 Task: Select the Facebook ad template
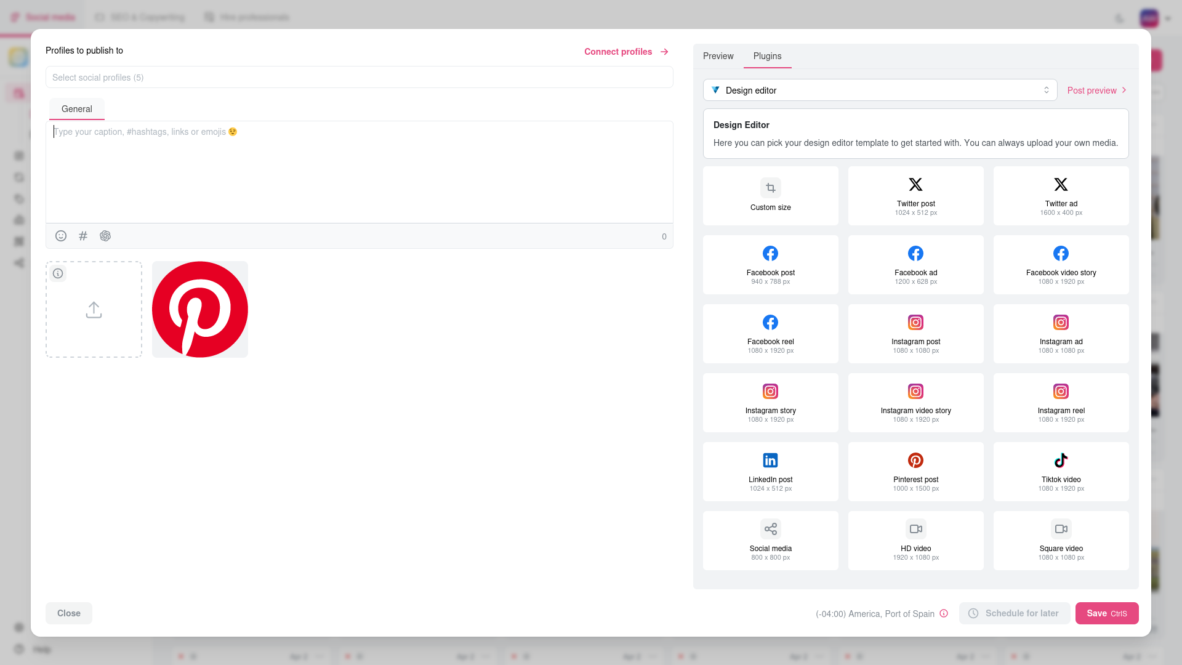[916, 265]
